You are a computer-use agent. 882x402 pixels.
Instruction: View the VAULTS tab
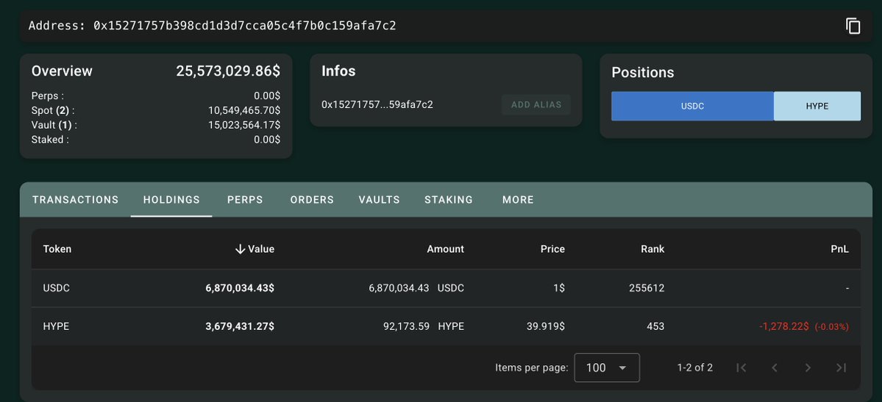379,200
